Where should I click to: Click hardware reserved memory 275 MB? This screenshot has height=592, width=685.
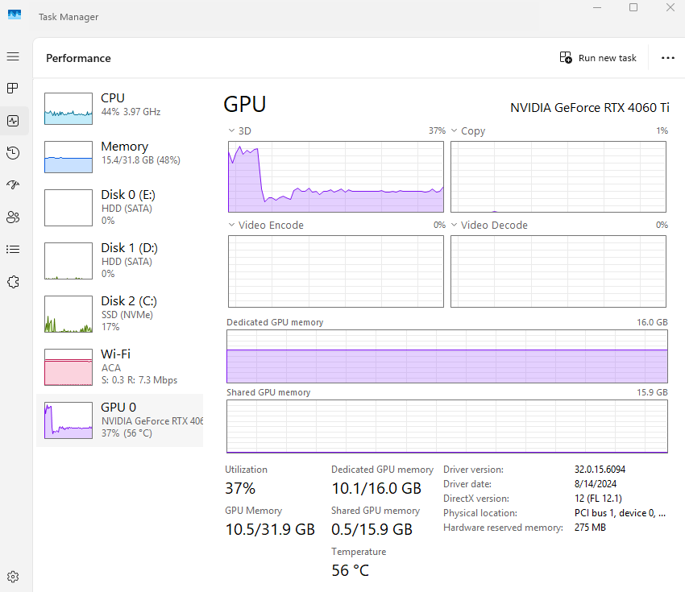pos(590,528)
